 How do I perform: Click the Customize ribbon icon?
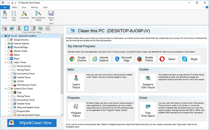pos(24,15)
